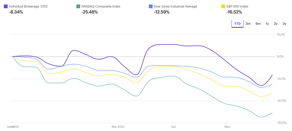The height and width of the screenshot is (131, 292).
Task: Switch to the 3m time range
Action: coord(248,24)
